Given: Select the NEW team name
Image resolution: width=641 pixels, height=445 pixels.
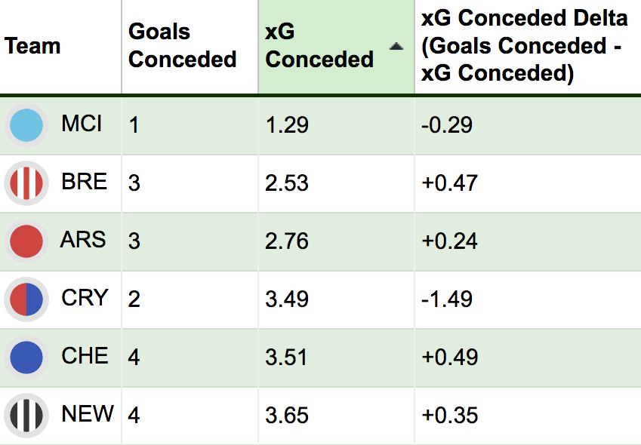Looking at the screenshot, I should 88,413.
